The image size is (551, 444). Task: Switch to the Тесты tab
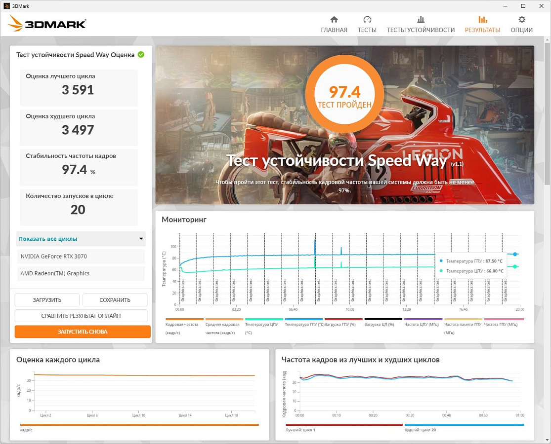click(367, 25)
